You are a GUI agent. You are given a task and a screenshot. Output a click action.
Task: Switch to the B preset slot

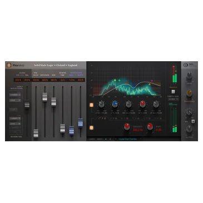(x=110, y=139)
